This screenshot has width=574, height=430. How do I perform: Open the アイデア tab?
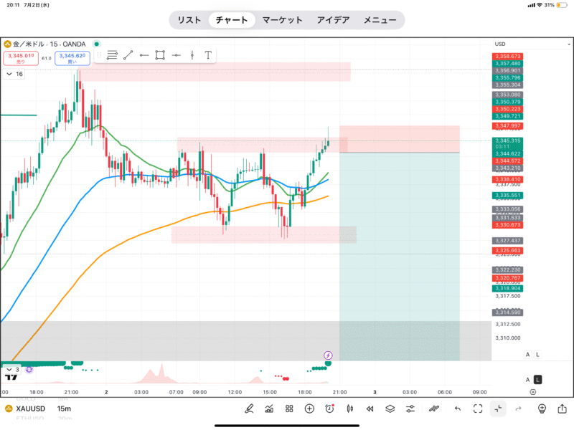tap(334, 20)
